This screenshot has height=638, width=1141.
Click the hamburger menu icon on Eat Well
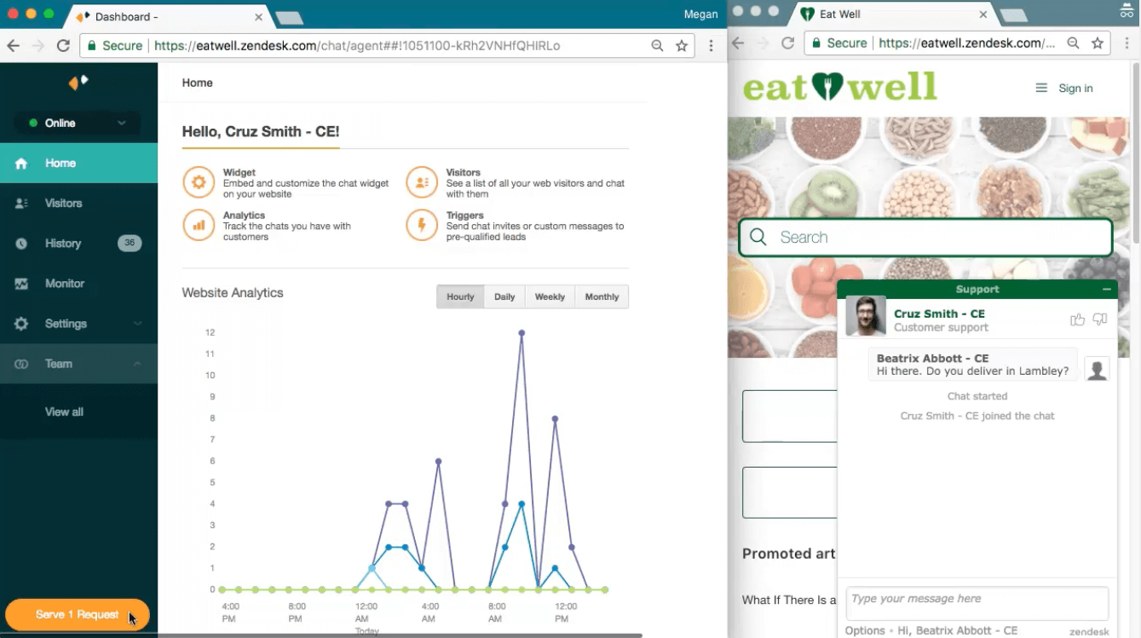1041,88
